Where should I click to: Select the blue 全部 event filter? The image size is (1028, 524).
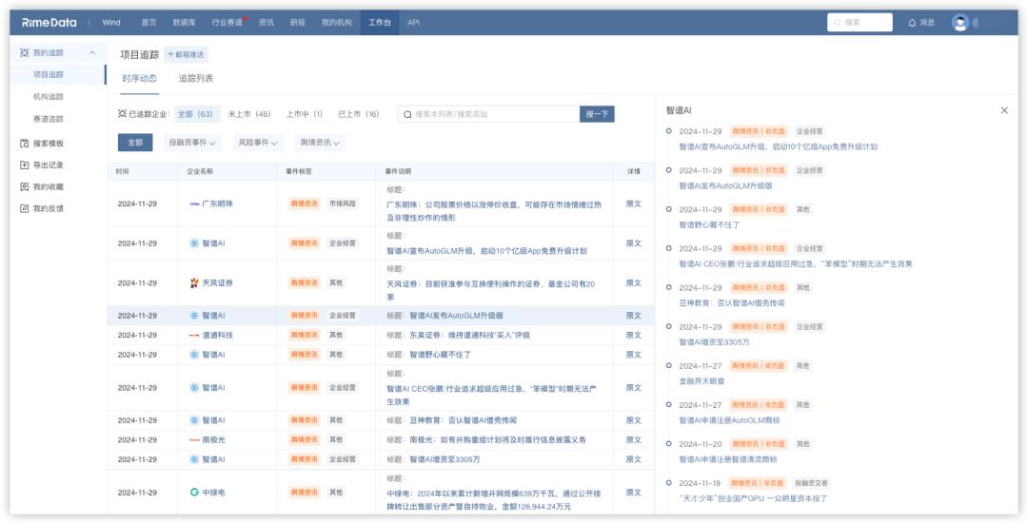coord(135,142)
